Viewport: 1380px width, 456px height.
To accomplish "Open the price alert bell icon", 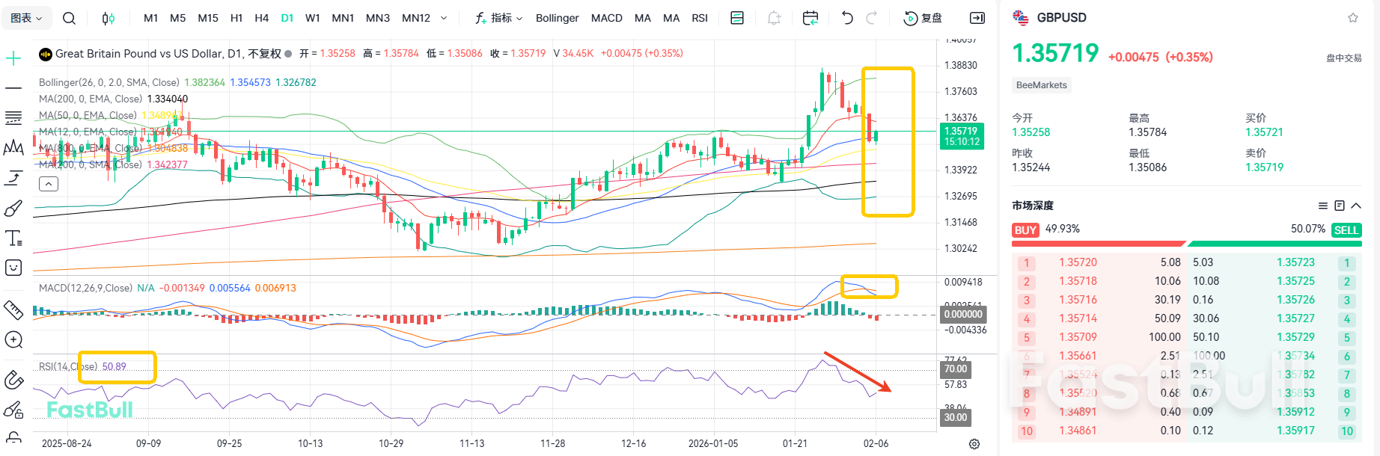I will point(774,18).
